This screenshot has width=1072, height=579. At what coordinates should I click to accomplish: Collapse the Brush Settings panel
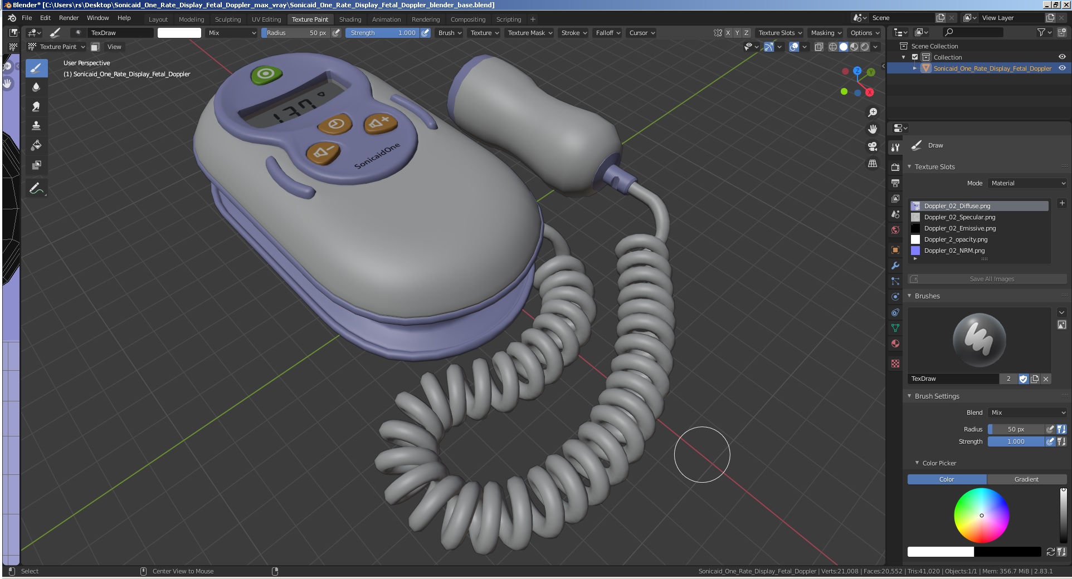pos(937,396)
